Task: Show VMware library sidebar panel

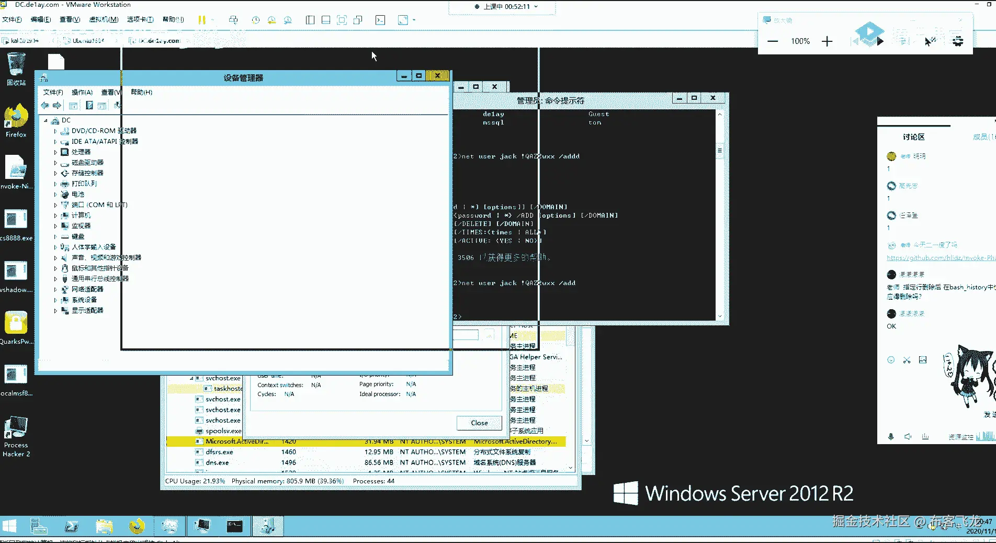Action: coord(310,20)
